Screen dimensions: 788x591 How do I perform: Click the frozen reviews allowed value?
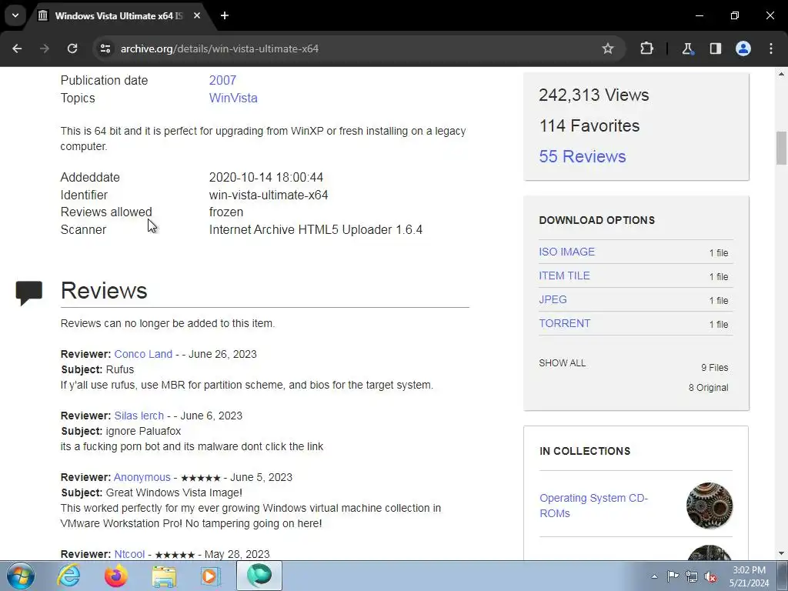pos(226,212)
